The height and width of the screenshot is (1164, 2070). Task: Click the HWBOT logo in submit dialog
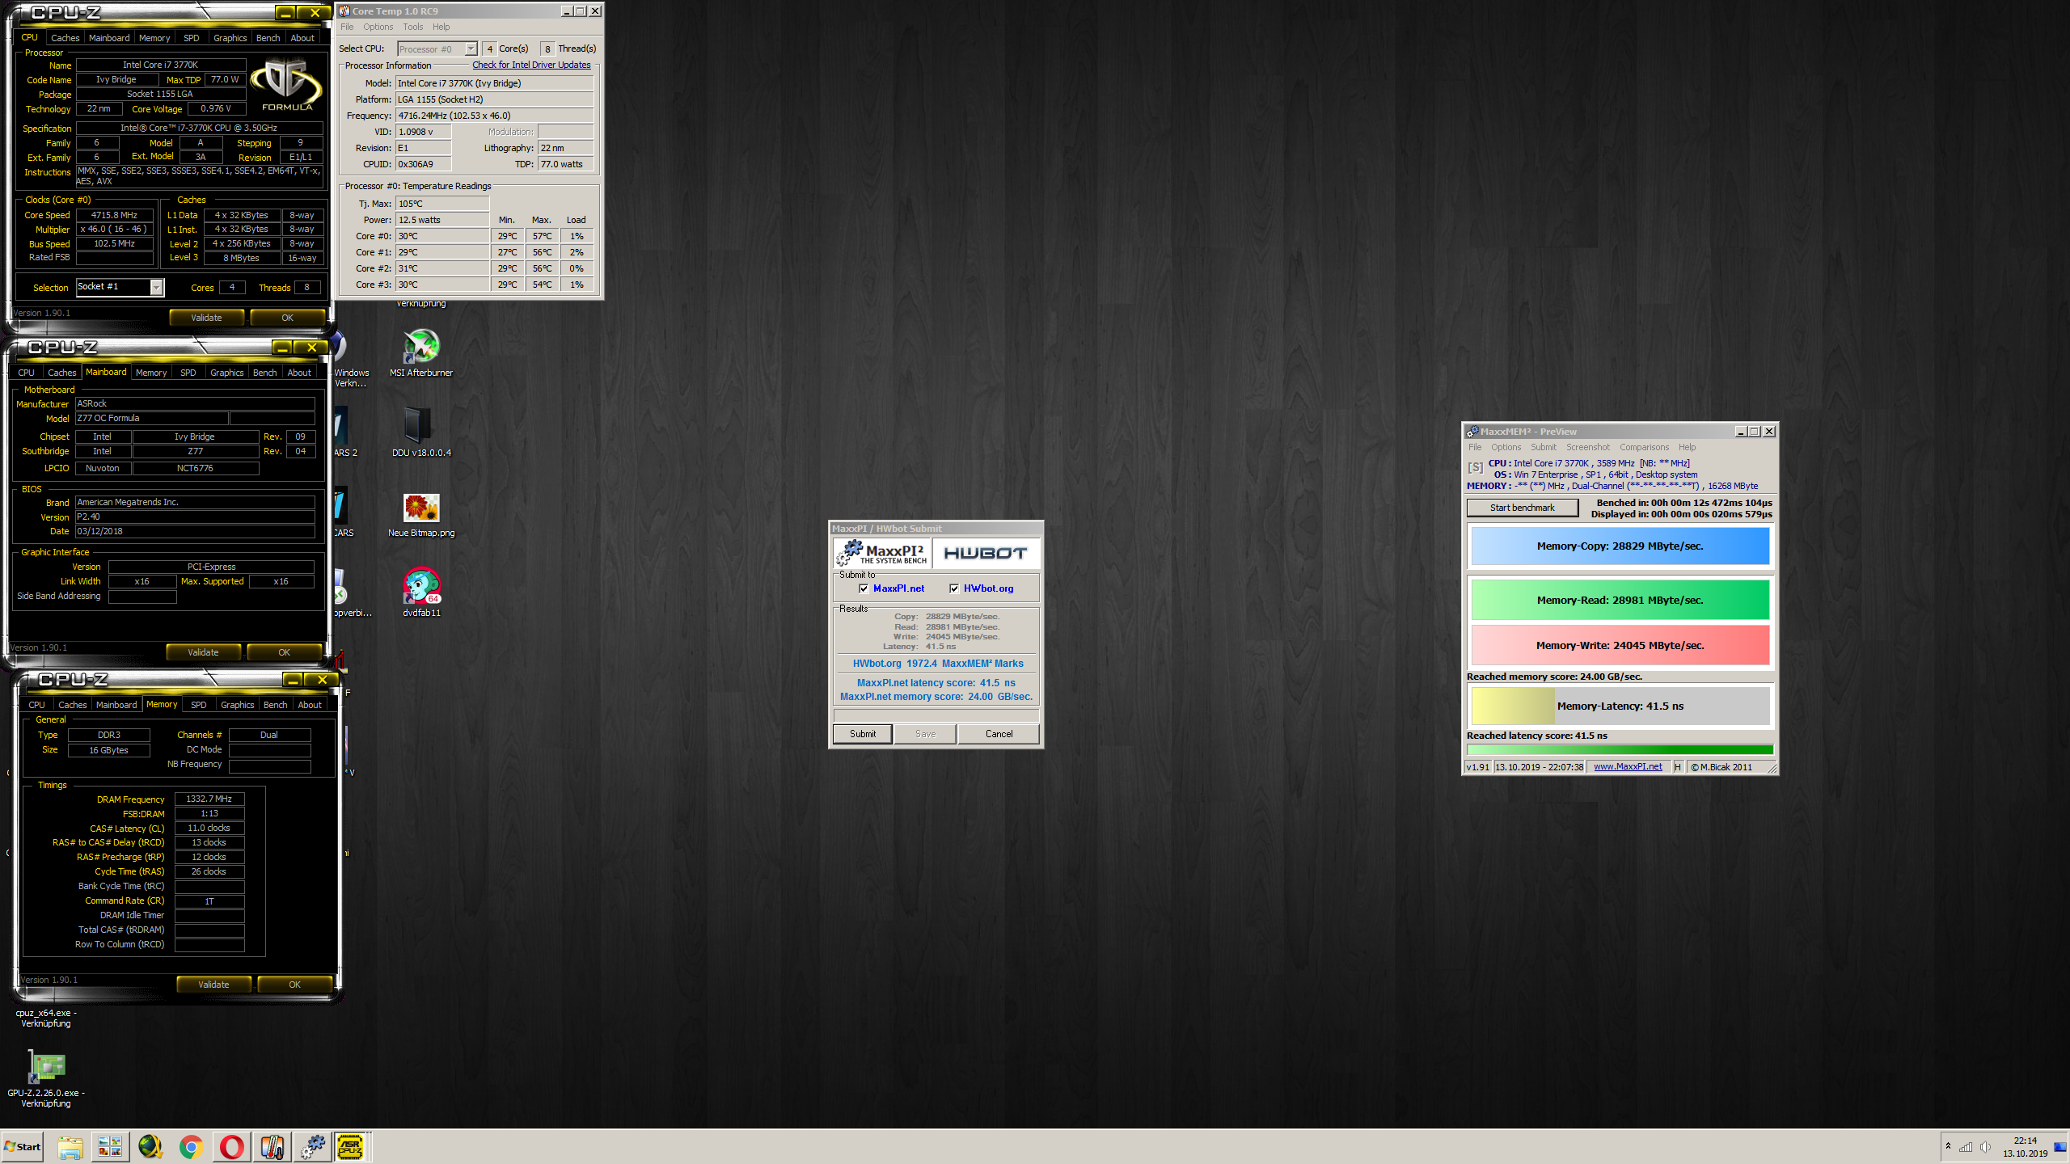(985, 553)
